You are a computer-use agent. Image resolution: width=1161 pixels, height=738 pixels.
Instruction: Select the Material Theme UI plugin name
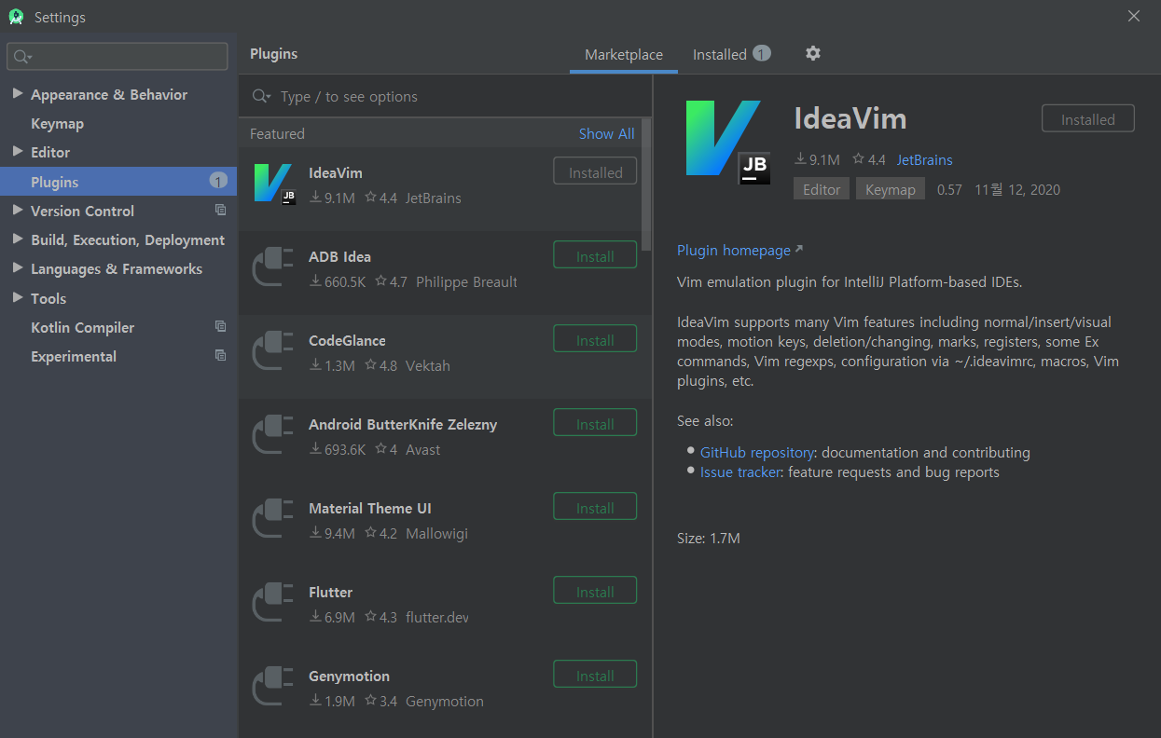tap(370, 508)
